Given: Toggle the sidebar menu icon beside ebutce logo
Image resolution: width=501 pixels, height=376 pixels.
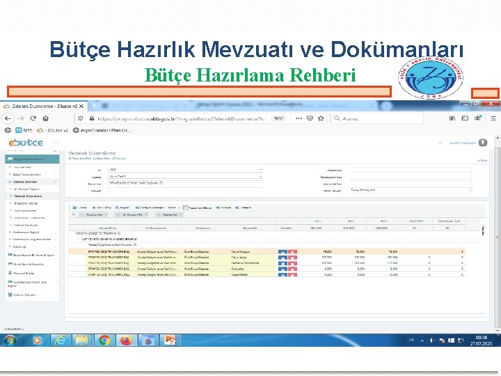Looking at the screenshot, I should 55,143.
